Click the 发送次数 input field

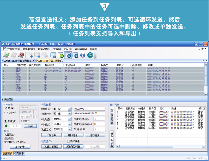pos(99,129)
